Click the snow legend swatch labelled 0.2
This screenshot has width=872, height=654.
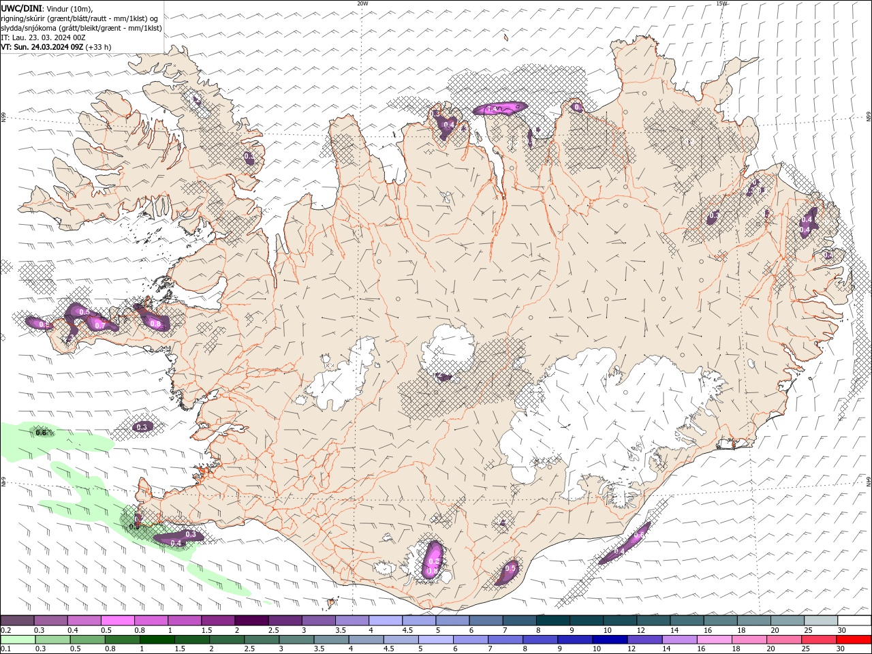pyautogui.click(x=17, y=621)
